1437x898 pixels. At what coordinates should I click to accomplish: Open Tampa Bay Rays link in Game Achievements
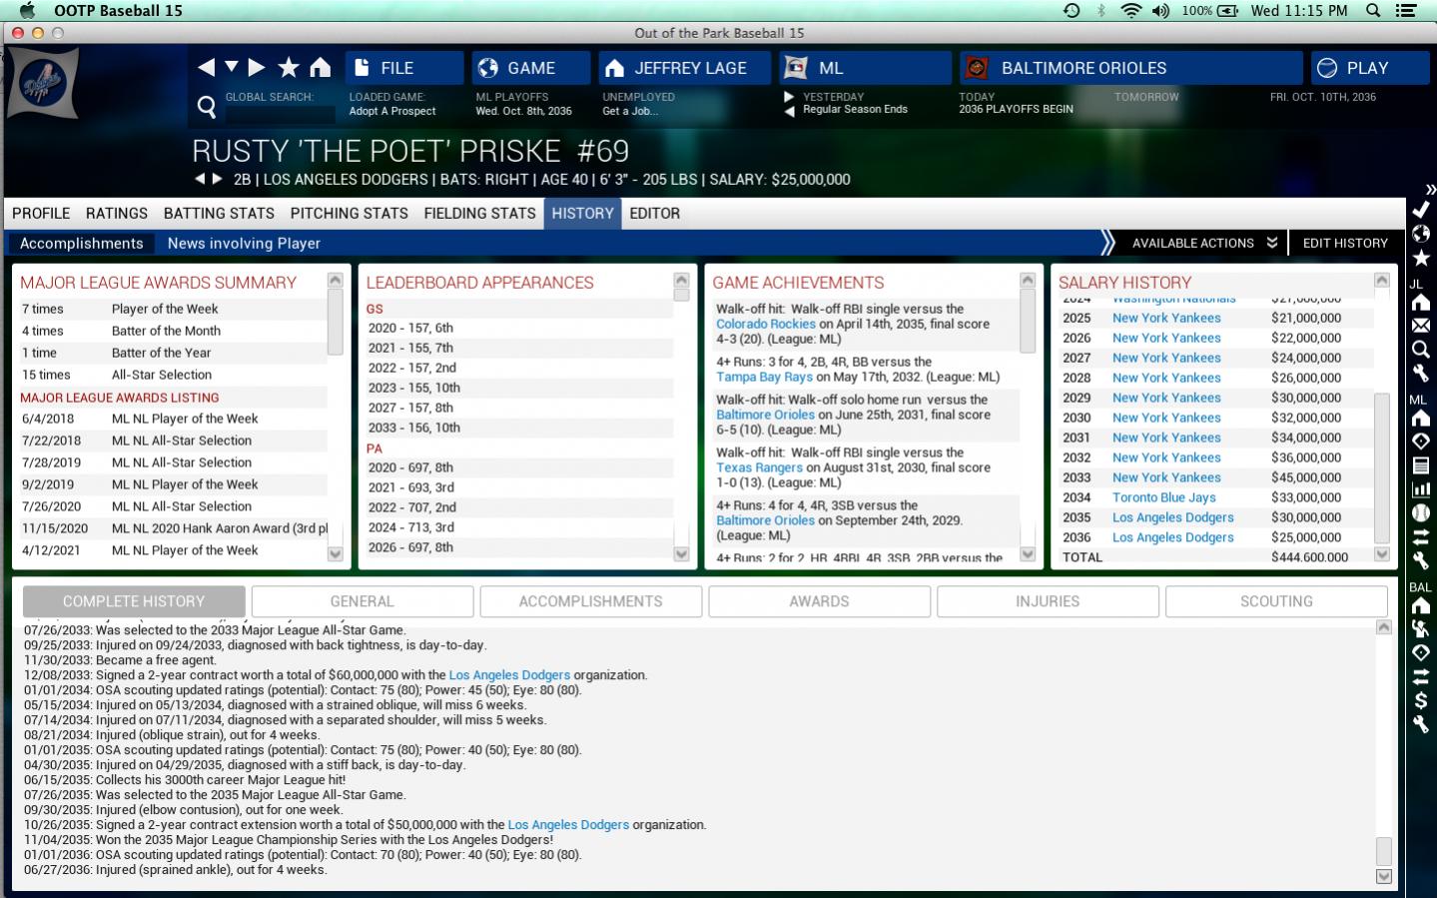pyautogui.click(x=764, y=377)
